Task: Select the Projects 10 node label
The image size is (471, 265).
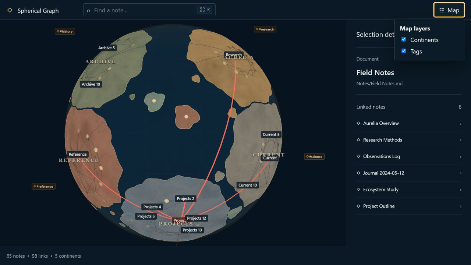Action: (x=192, y=230)
